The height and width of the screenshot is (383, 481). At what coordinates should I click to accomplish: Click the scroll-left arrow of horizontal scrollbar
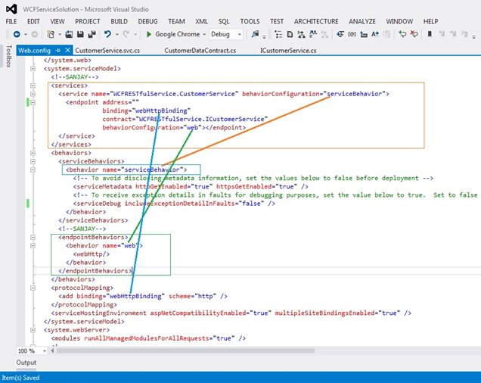pos(52,350)
